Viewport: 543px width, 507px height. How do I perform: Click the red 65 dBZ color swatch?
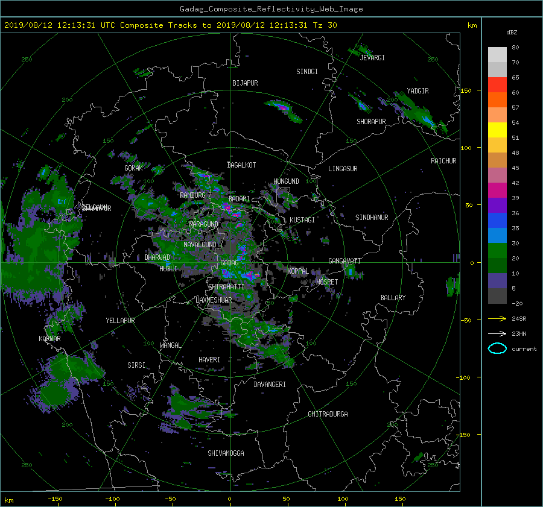tap(497, 84)
